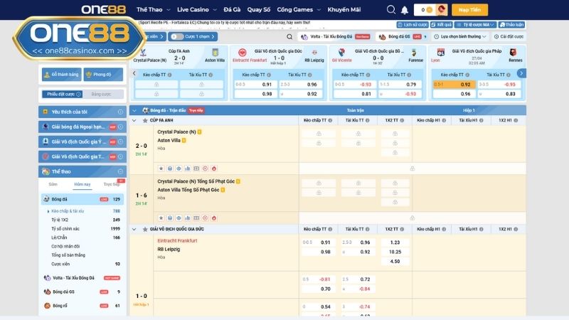Open Lịch sử cược bet history

(x=413, y=25)
